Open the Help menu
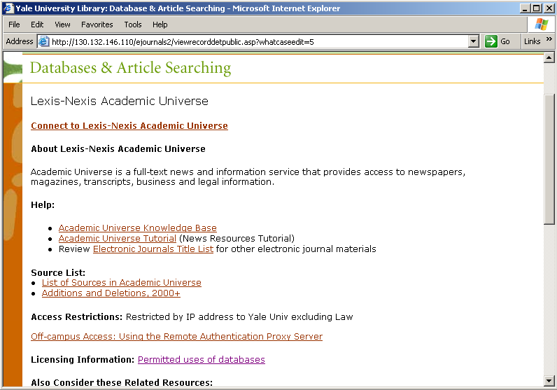Viewport: 557px width, 390px height. pos(160,25)
